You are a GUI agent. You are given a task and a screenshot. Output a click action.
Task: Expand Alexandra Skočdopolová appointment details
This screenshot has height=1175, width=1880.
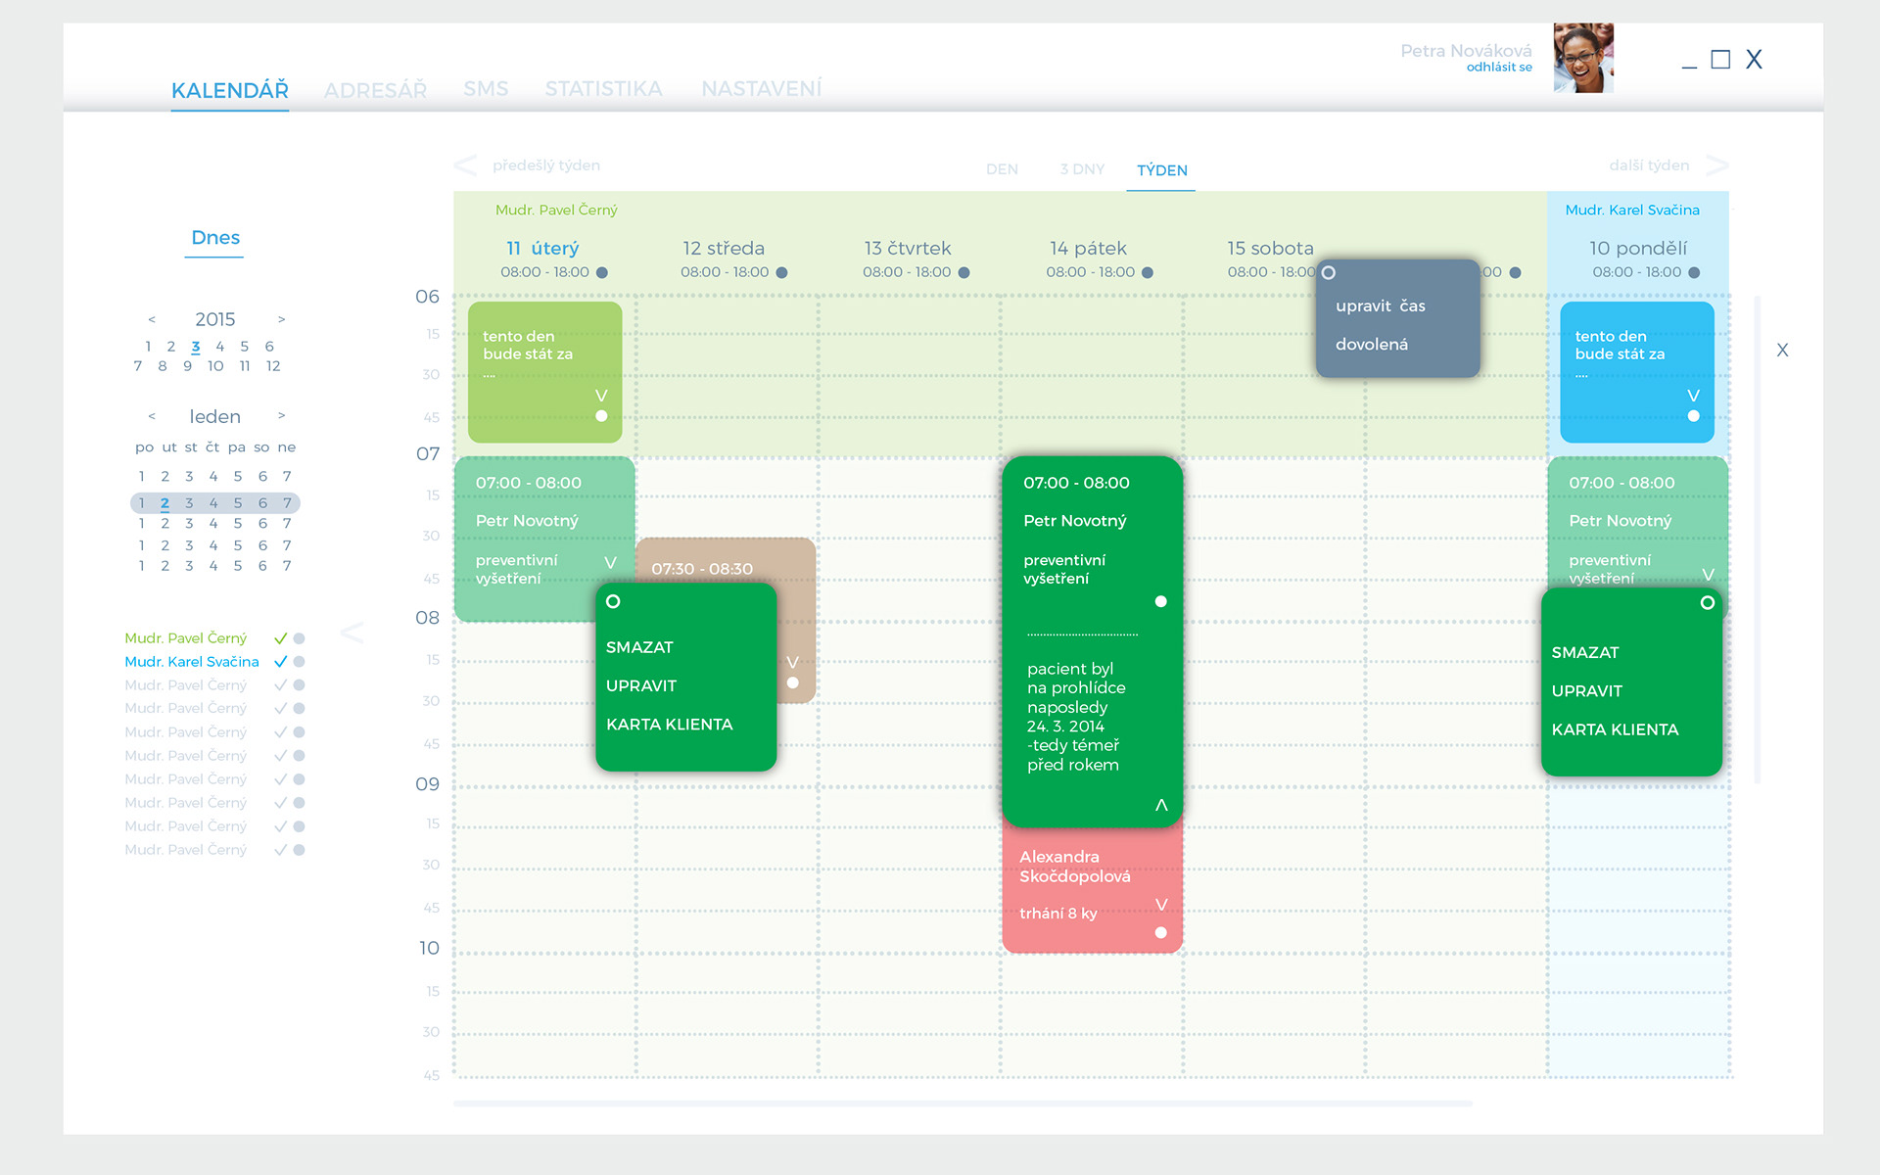[1161, 904]
